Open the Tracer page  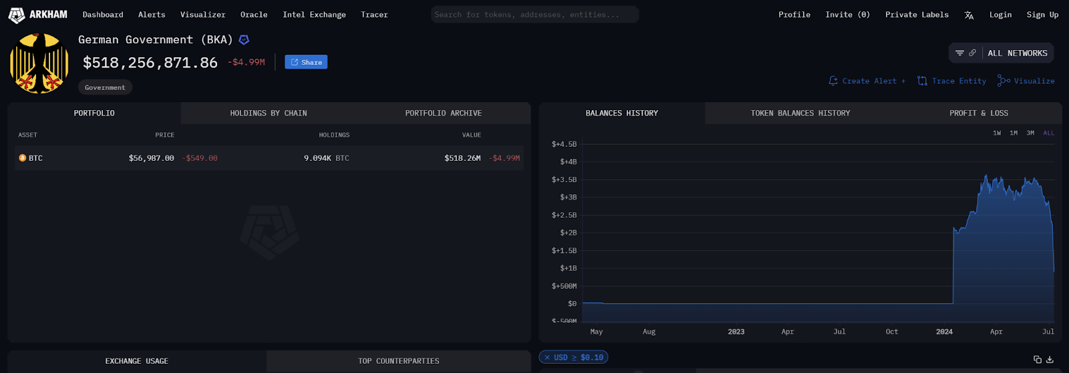pos(374,15)
